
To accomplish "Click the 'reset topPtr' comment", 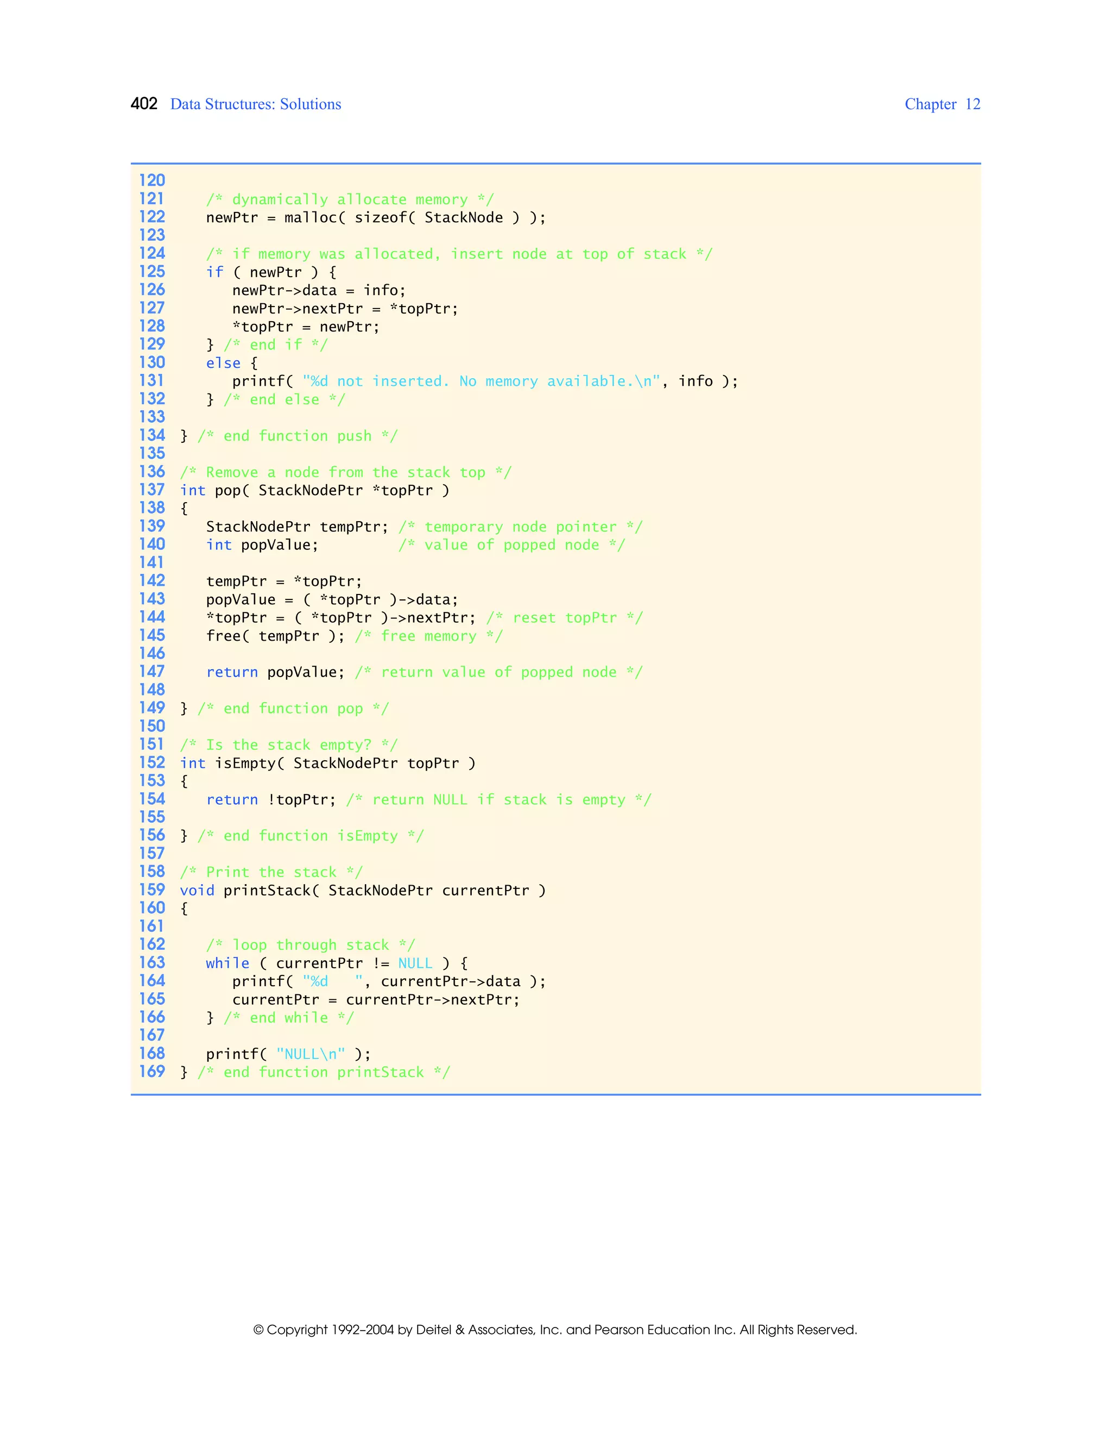I will pyautogui.click(x=565, y=618).
